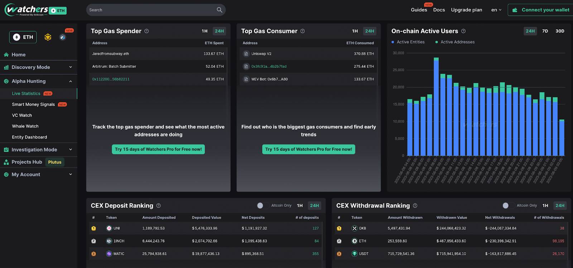Screen dimensions: 573x268
Task: Open address 0x112200...56b82211
Action: coord(111,79)
